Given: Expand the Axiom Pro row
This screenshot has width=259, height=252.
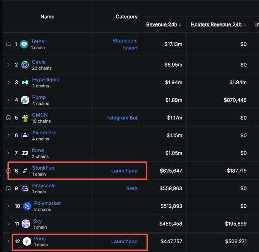Looking at the screenshot, I should coord(8,136).
